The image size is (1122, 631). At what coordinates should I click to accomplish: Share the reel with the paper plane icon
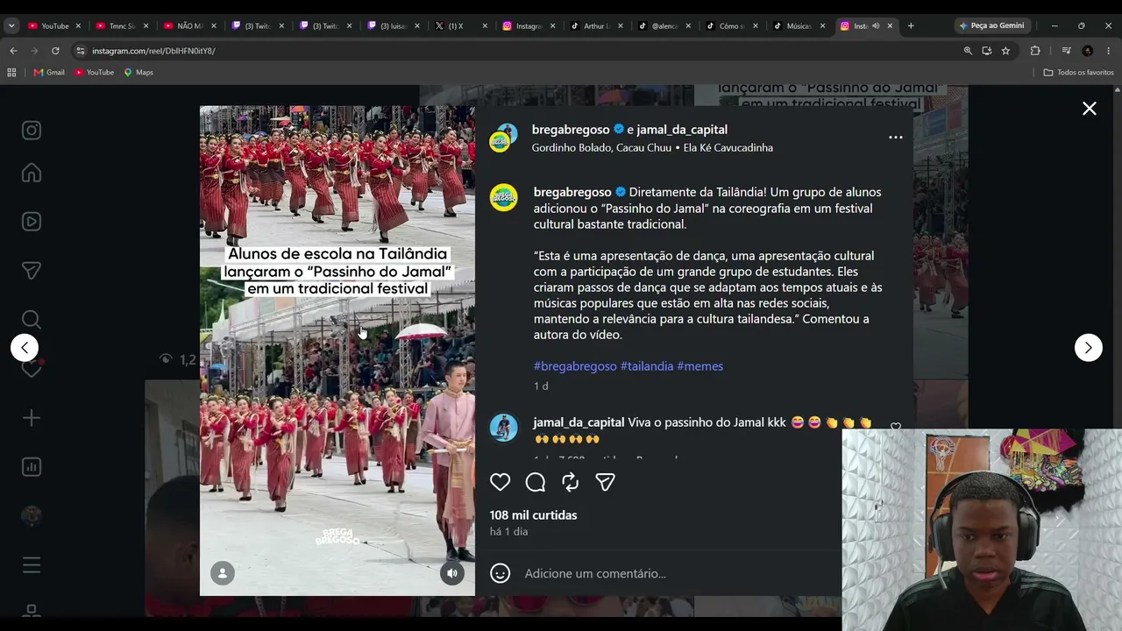click(606, 482)
